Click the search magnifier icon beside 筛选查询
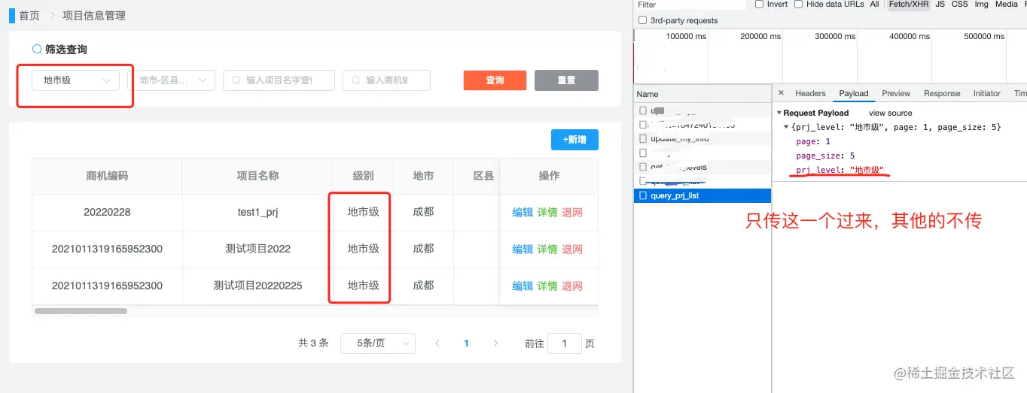1027x393 pixels. tap(37, 49)
